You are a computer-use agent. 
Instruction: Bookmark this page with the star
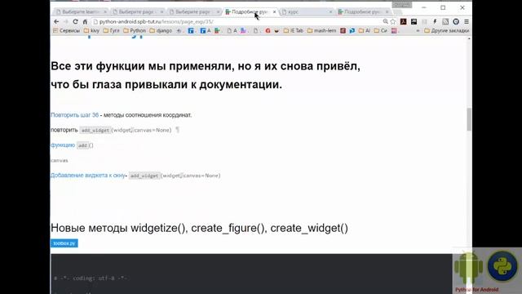tap(393, 22)
